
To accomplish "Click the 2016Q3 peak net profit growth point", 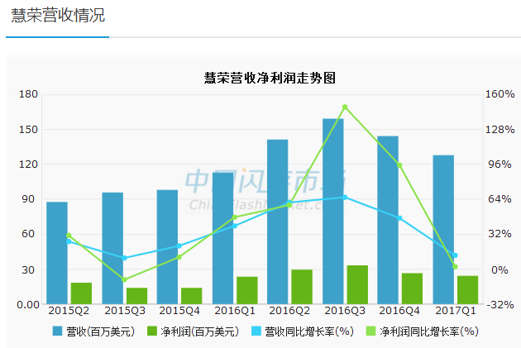I will (345, 107).
